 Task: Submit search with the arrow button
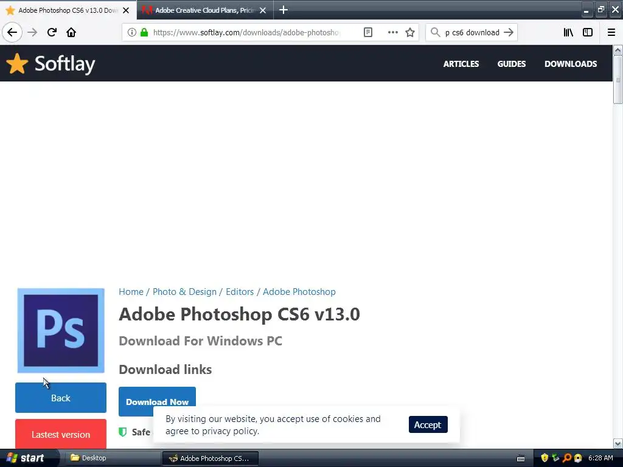click(x=509, y=32)
